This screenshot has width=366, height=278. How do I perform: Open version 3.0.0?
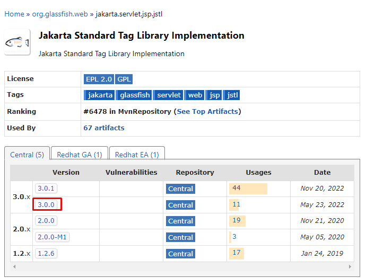tap(46, 204)
